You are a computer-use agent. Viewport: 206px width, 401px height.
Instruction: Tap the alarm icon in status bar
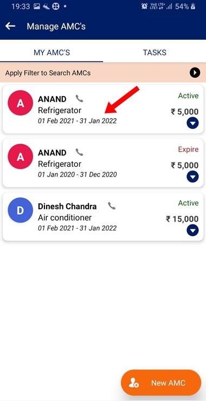tap(144, 7)
